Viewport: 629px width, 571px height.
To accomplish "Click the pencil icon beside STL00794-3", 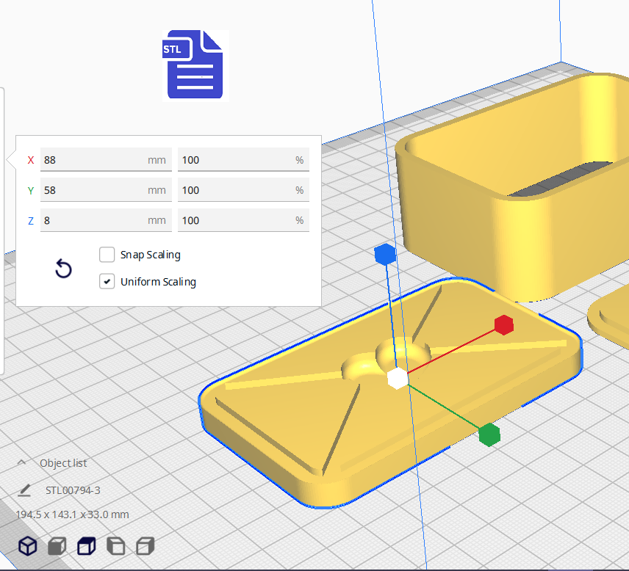I will [25, 490].
